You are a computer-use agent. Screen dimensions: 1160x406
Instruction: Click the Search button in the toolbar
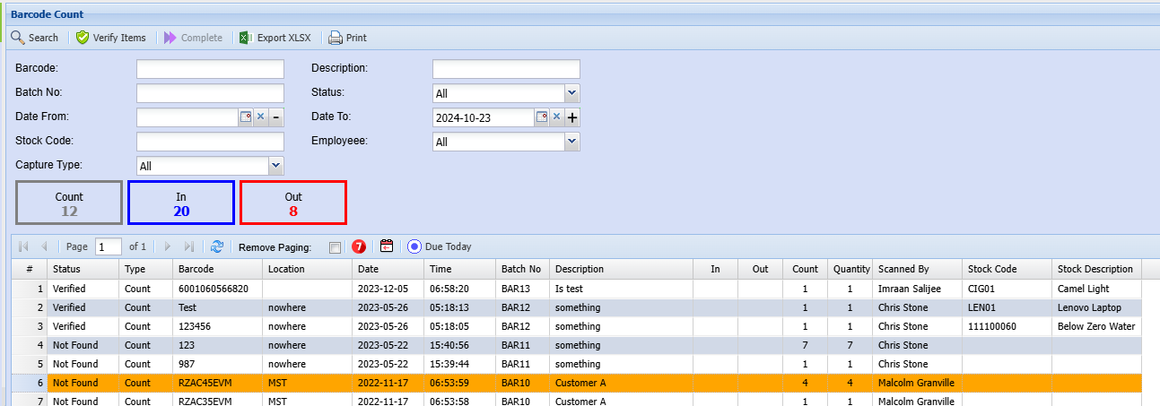(34, 38)
